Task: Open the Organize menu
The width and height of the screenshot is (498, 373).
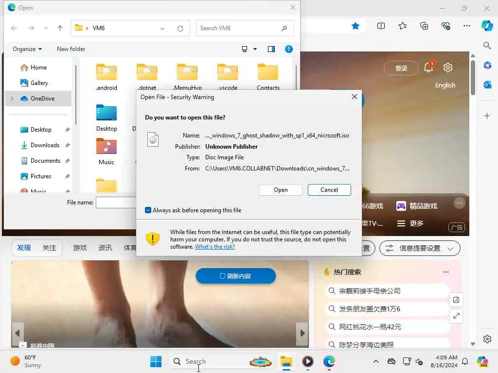Action: click(27, 49)
